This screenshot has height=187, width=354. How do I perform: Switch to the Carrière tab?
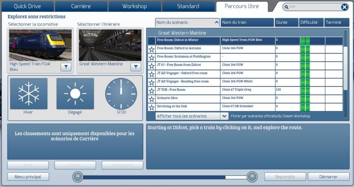click(x=81, y=6)
